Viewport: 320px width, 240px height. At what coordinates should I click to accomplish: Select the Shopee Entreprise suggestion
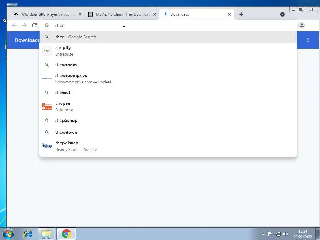(168, 106)
